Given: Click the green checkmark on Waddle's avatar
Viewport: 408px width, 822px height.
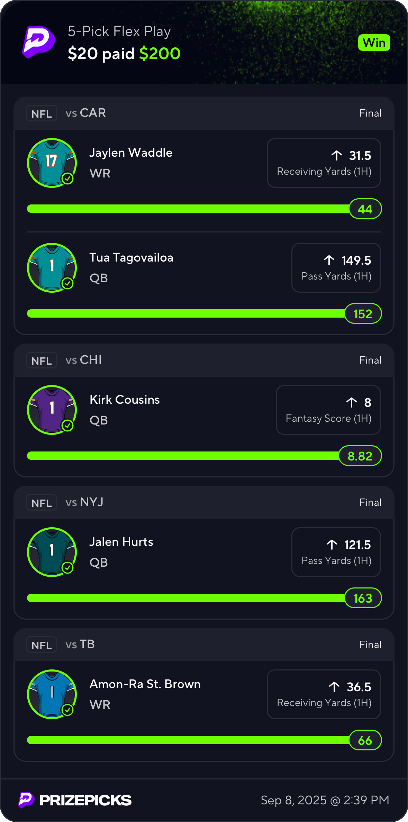Looking at the screenshot, I should (x=67, y=179).
